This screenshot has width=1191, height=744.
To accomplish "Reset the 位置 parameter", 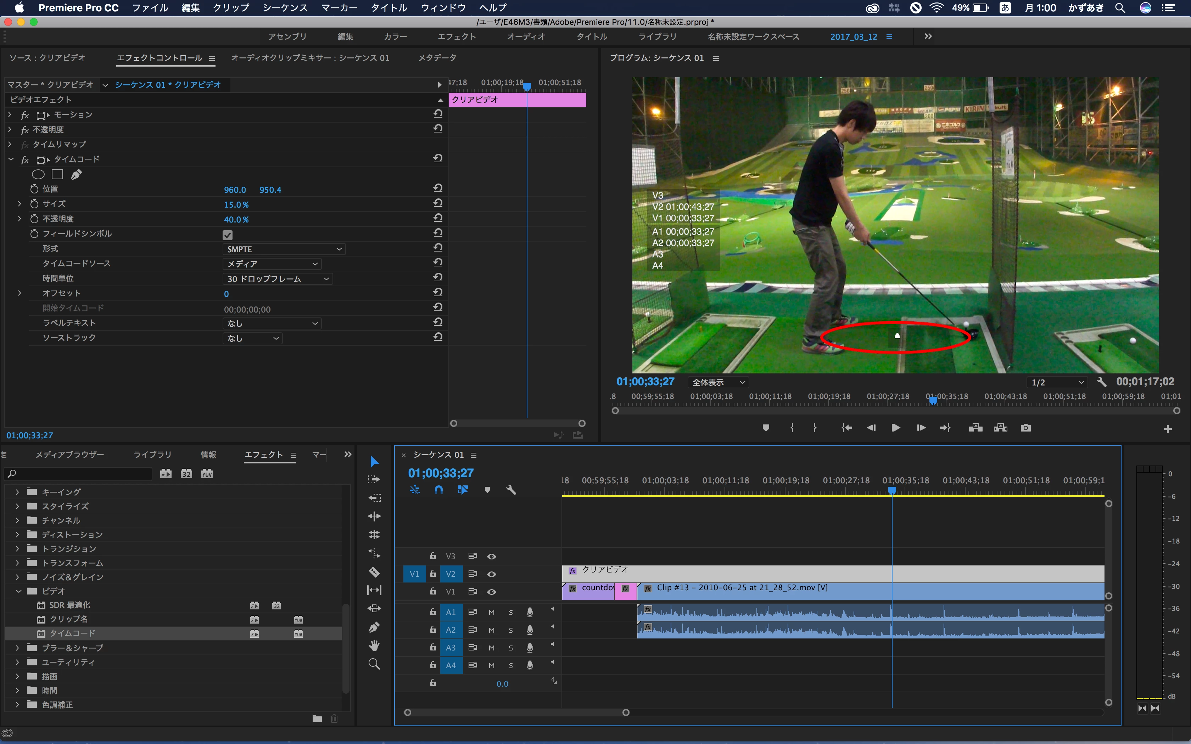I will (438, 188).
